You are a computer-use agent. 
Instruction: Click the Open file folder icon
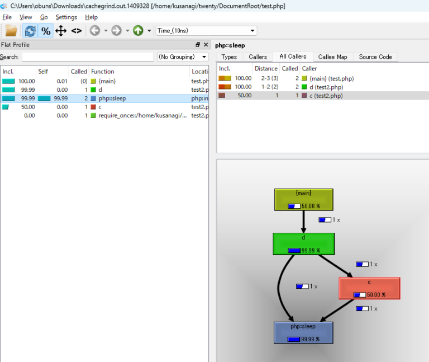point(11,31)
